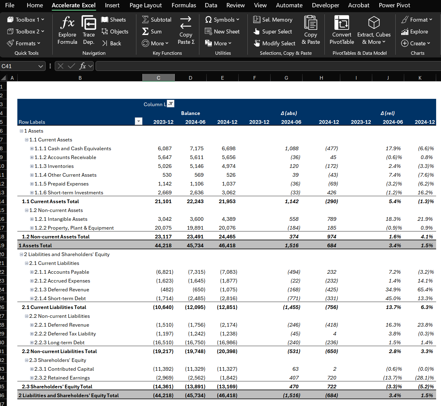The height and width of the screenshot is (406, 441).
Task: Open the Toolbox 1 dropdown menu
Action: coord(26,20)
